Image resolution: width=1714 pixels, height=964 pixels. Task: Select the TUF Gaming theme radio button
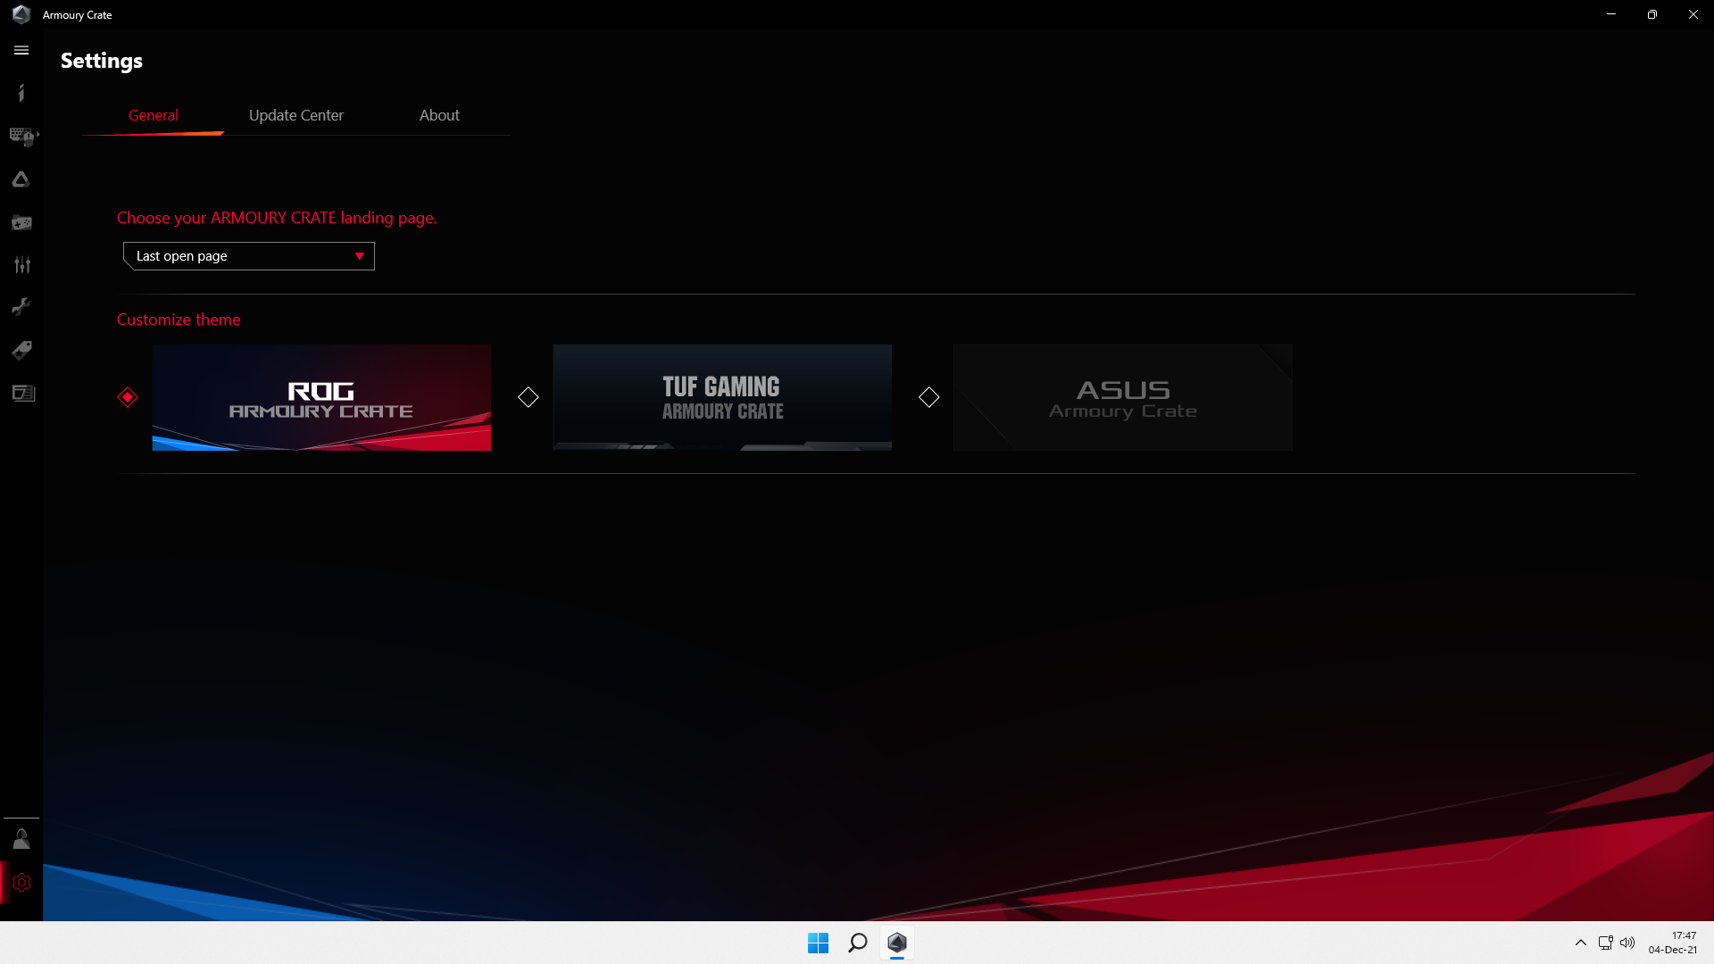pyautogui.click(x=528, y=397)
